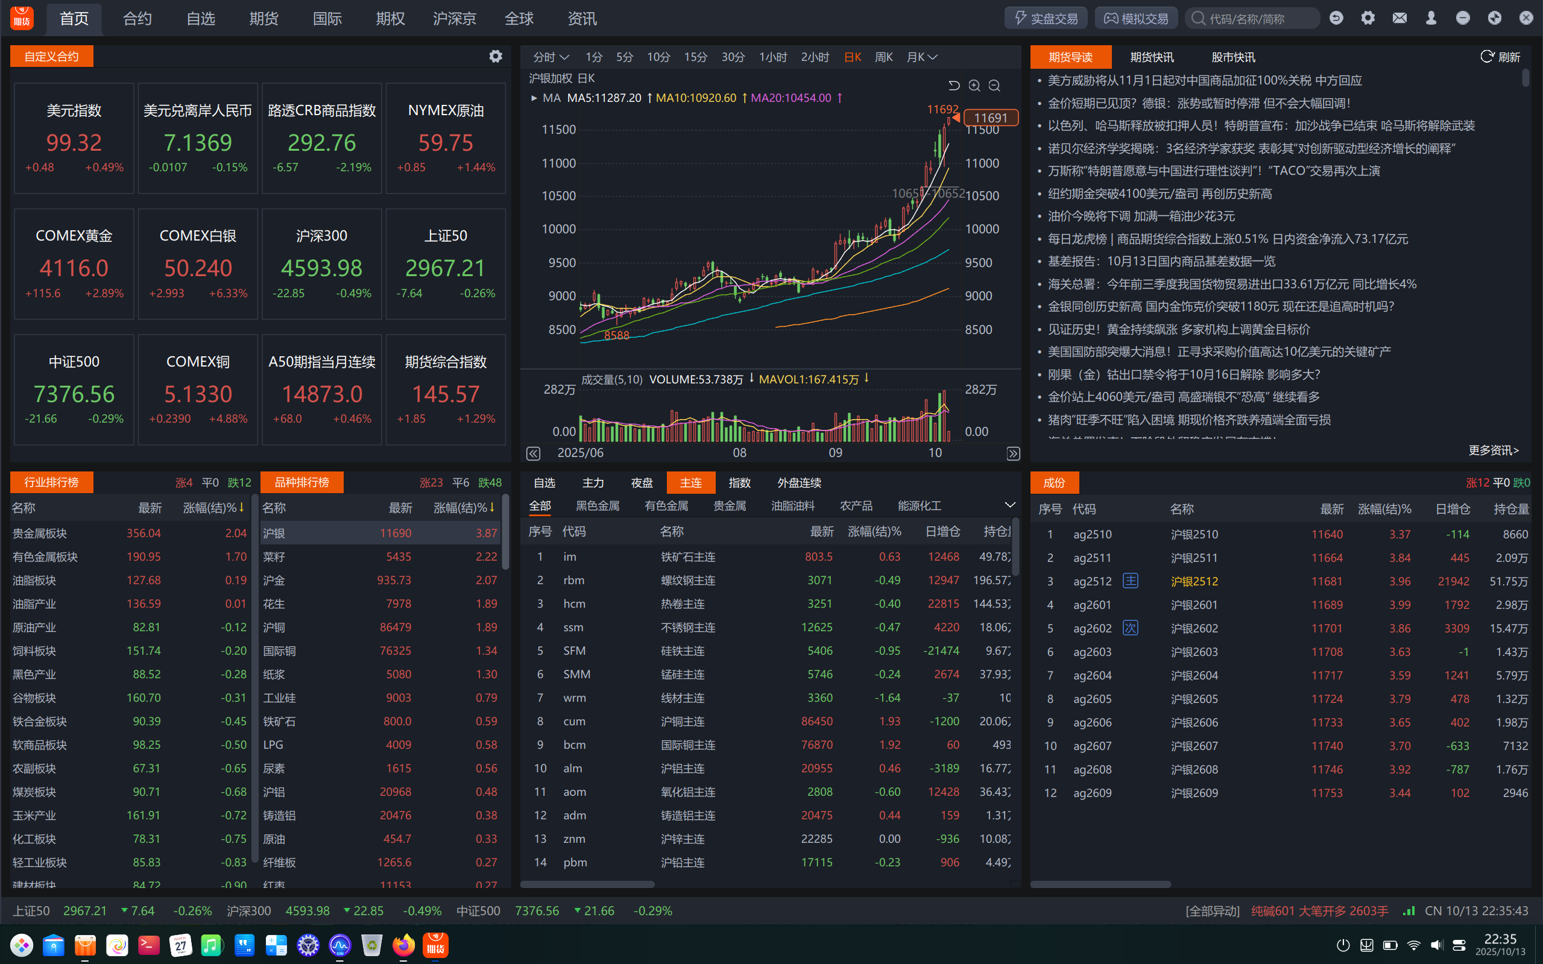This screenshot has width=1543, height=964.
Task: Open the 期权 top menu
Action: tap(390, 19)
